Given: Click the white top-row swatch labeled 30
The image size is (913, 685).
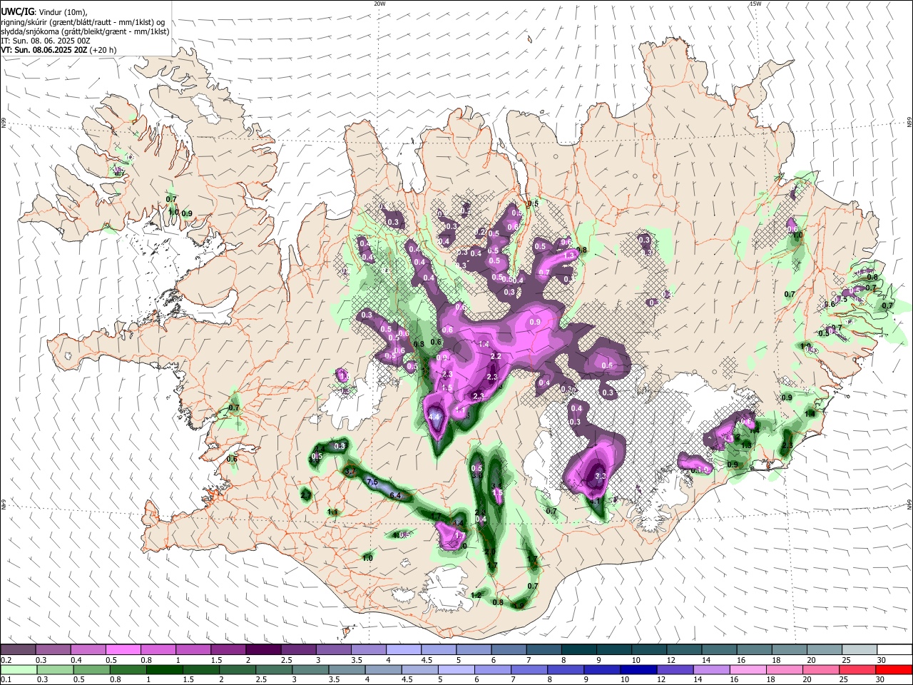Looking at the screenshot, I should 893,649.
